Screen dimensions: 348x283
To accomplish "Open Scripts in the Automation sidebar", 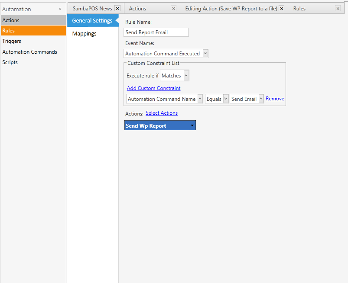I will click(x=10, y=62).
